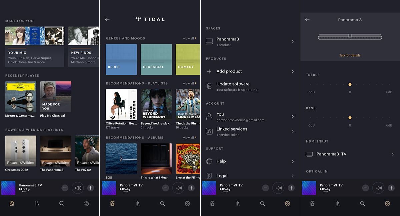Select the Blues genre tile

pyautogui.click(x=121, y=59)
